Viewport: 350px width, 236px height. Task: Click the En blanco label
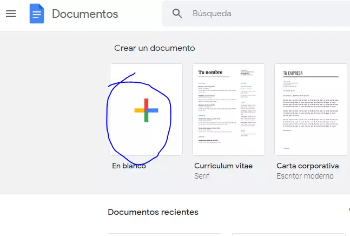point(129,166)
